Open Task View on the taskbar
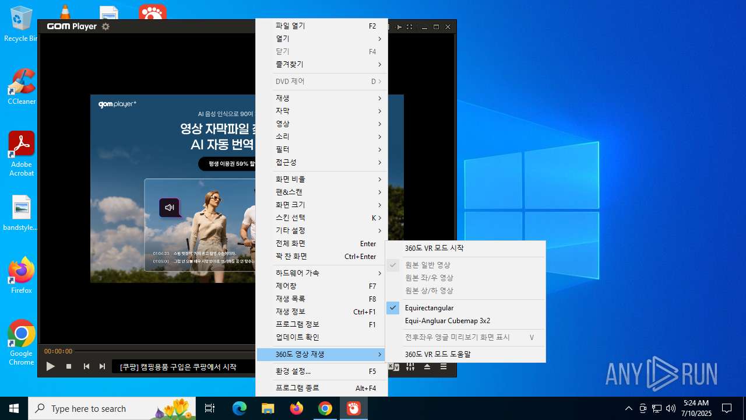 point(210,408)
